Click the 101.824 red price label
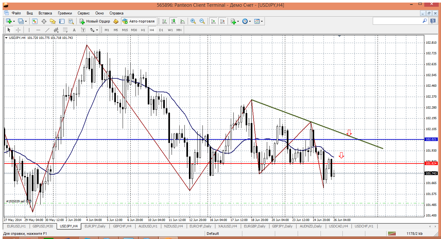Image resolution: width=441 pixels, height=239 pixels. [x=431, y=164]
